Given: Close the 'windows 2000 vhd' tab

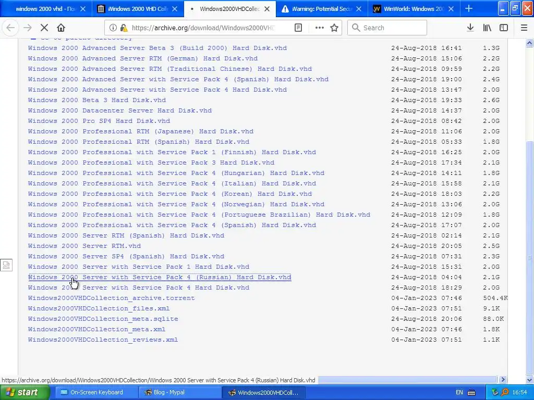Looking at the screenshot, I should [x=83, y=9].
